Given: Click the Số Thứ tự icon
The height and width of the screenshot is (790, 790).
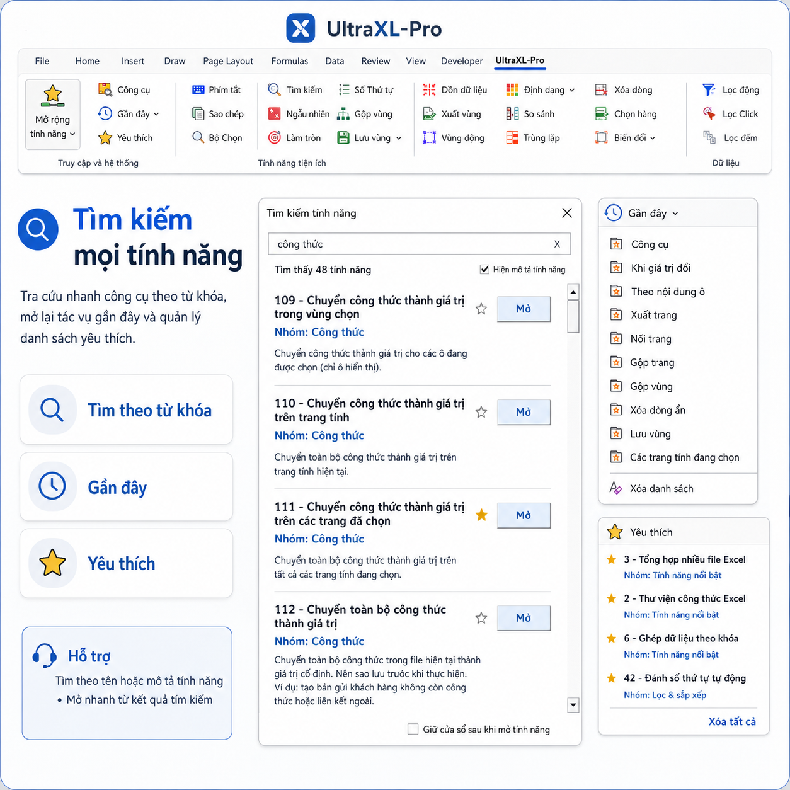Looking at the screenshot, I should click(x=344, y=89).
